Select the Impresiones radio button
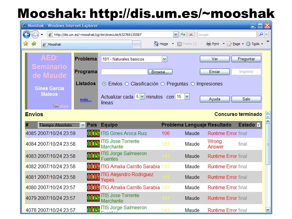The height and width of the screenshot is (219, 292). (x=193, y=84)
